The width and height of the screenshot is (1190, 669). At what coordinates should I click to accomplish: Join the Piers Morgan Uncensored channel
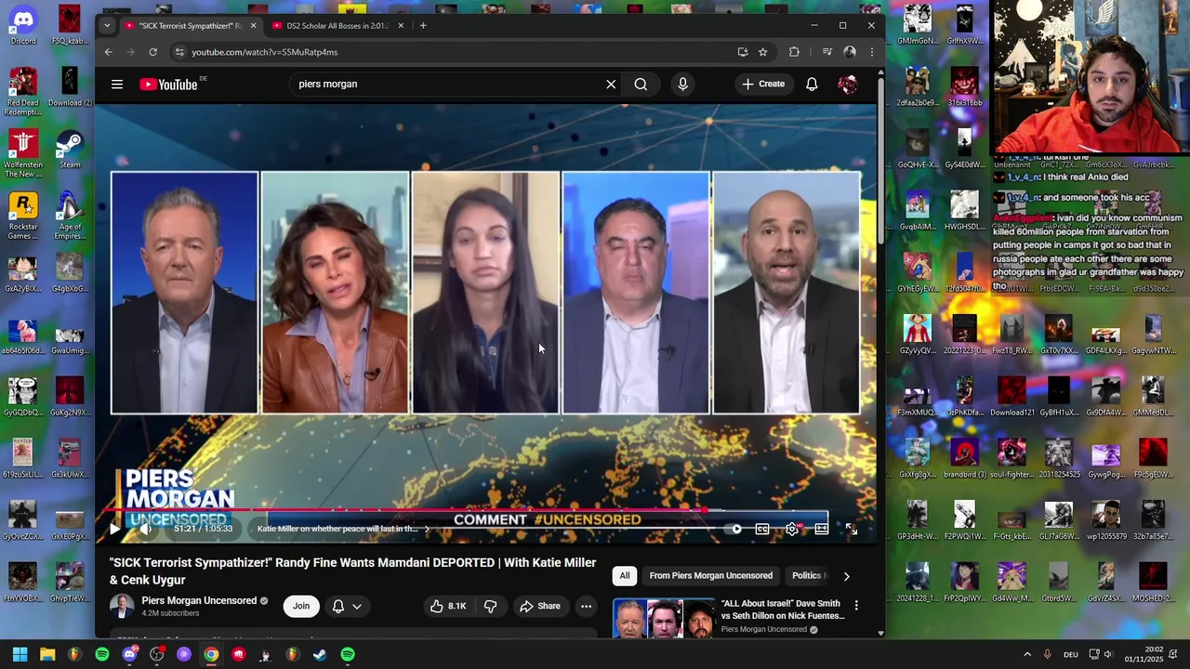[x=301, y=606]
